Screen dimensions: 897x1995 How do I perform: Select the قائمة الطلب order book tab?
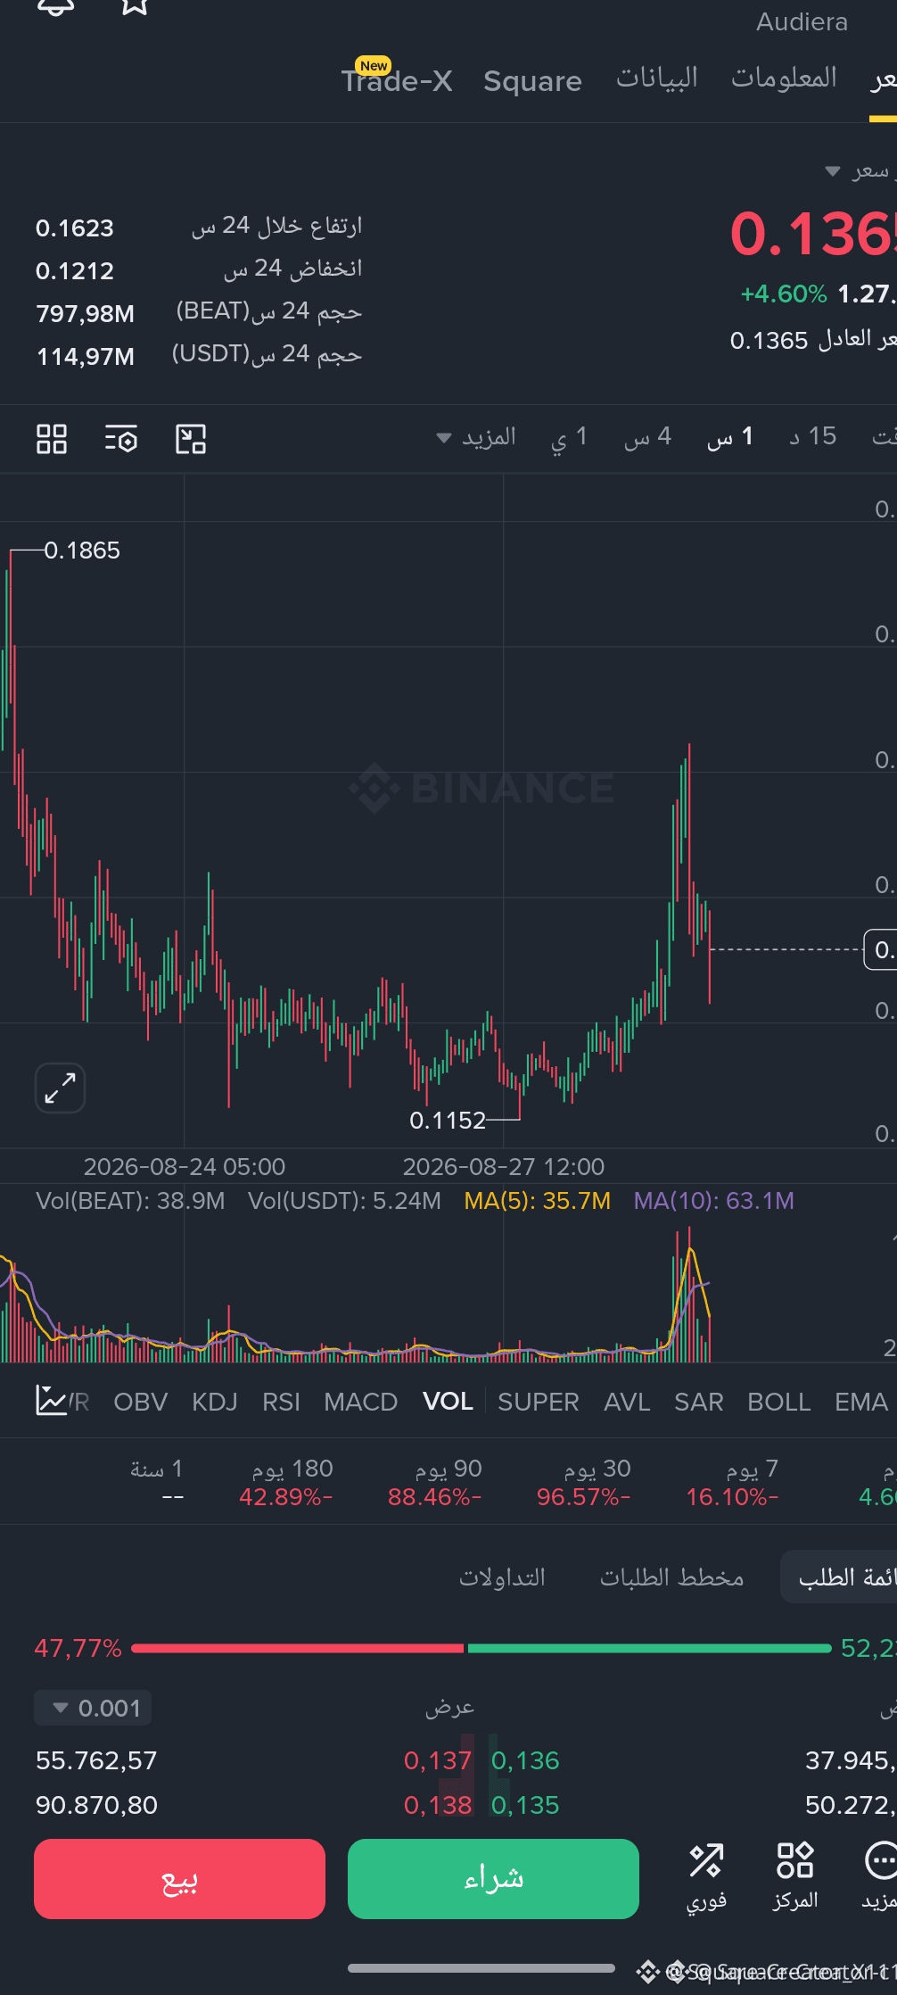(840, 1577)
